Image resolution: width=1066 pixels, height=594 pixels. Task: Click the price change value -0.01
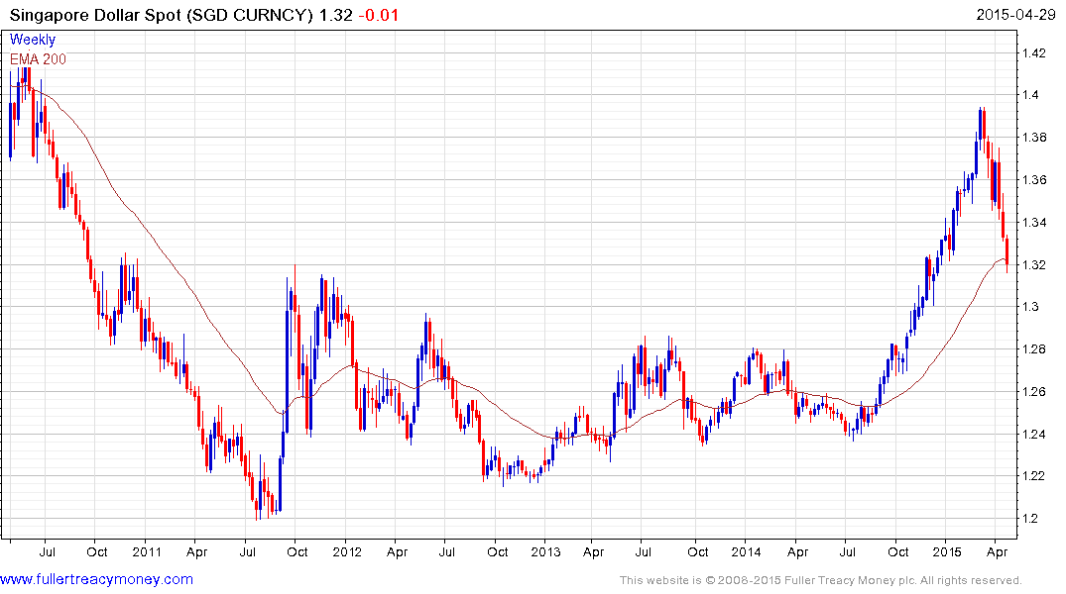coord(378,15)
